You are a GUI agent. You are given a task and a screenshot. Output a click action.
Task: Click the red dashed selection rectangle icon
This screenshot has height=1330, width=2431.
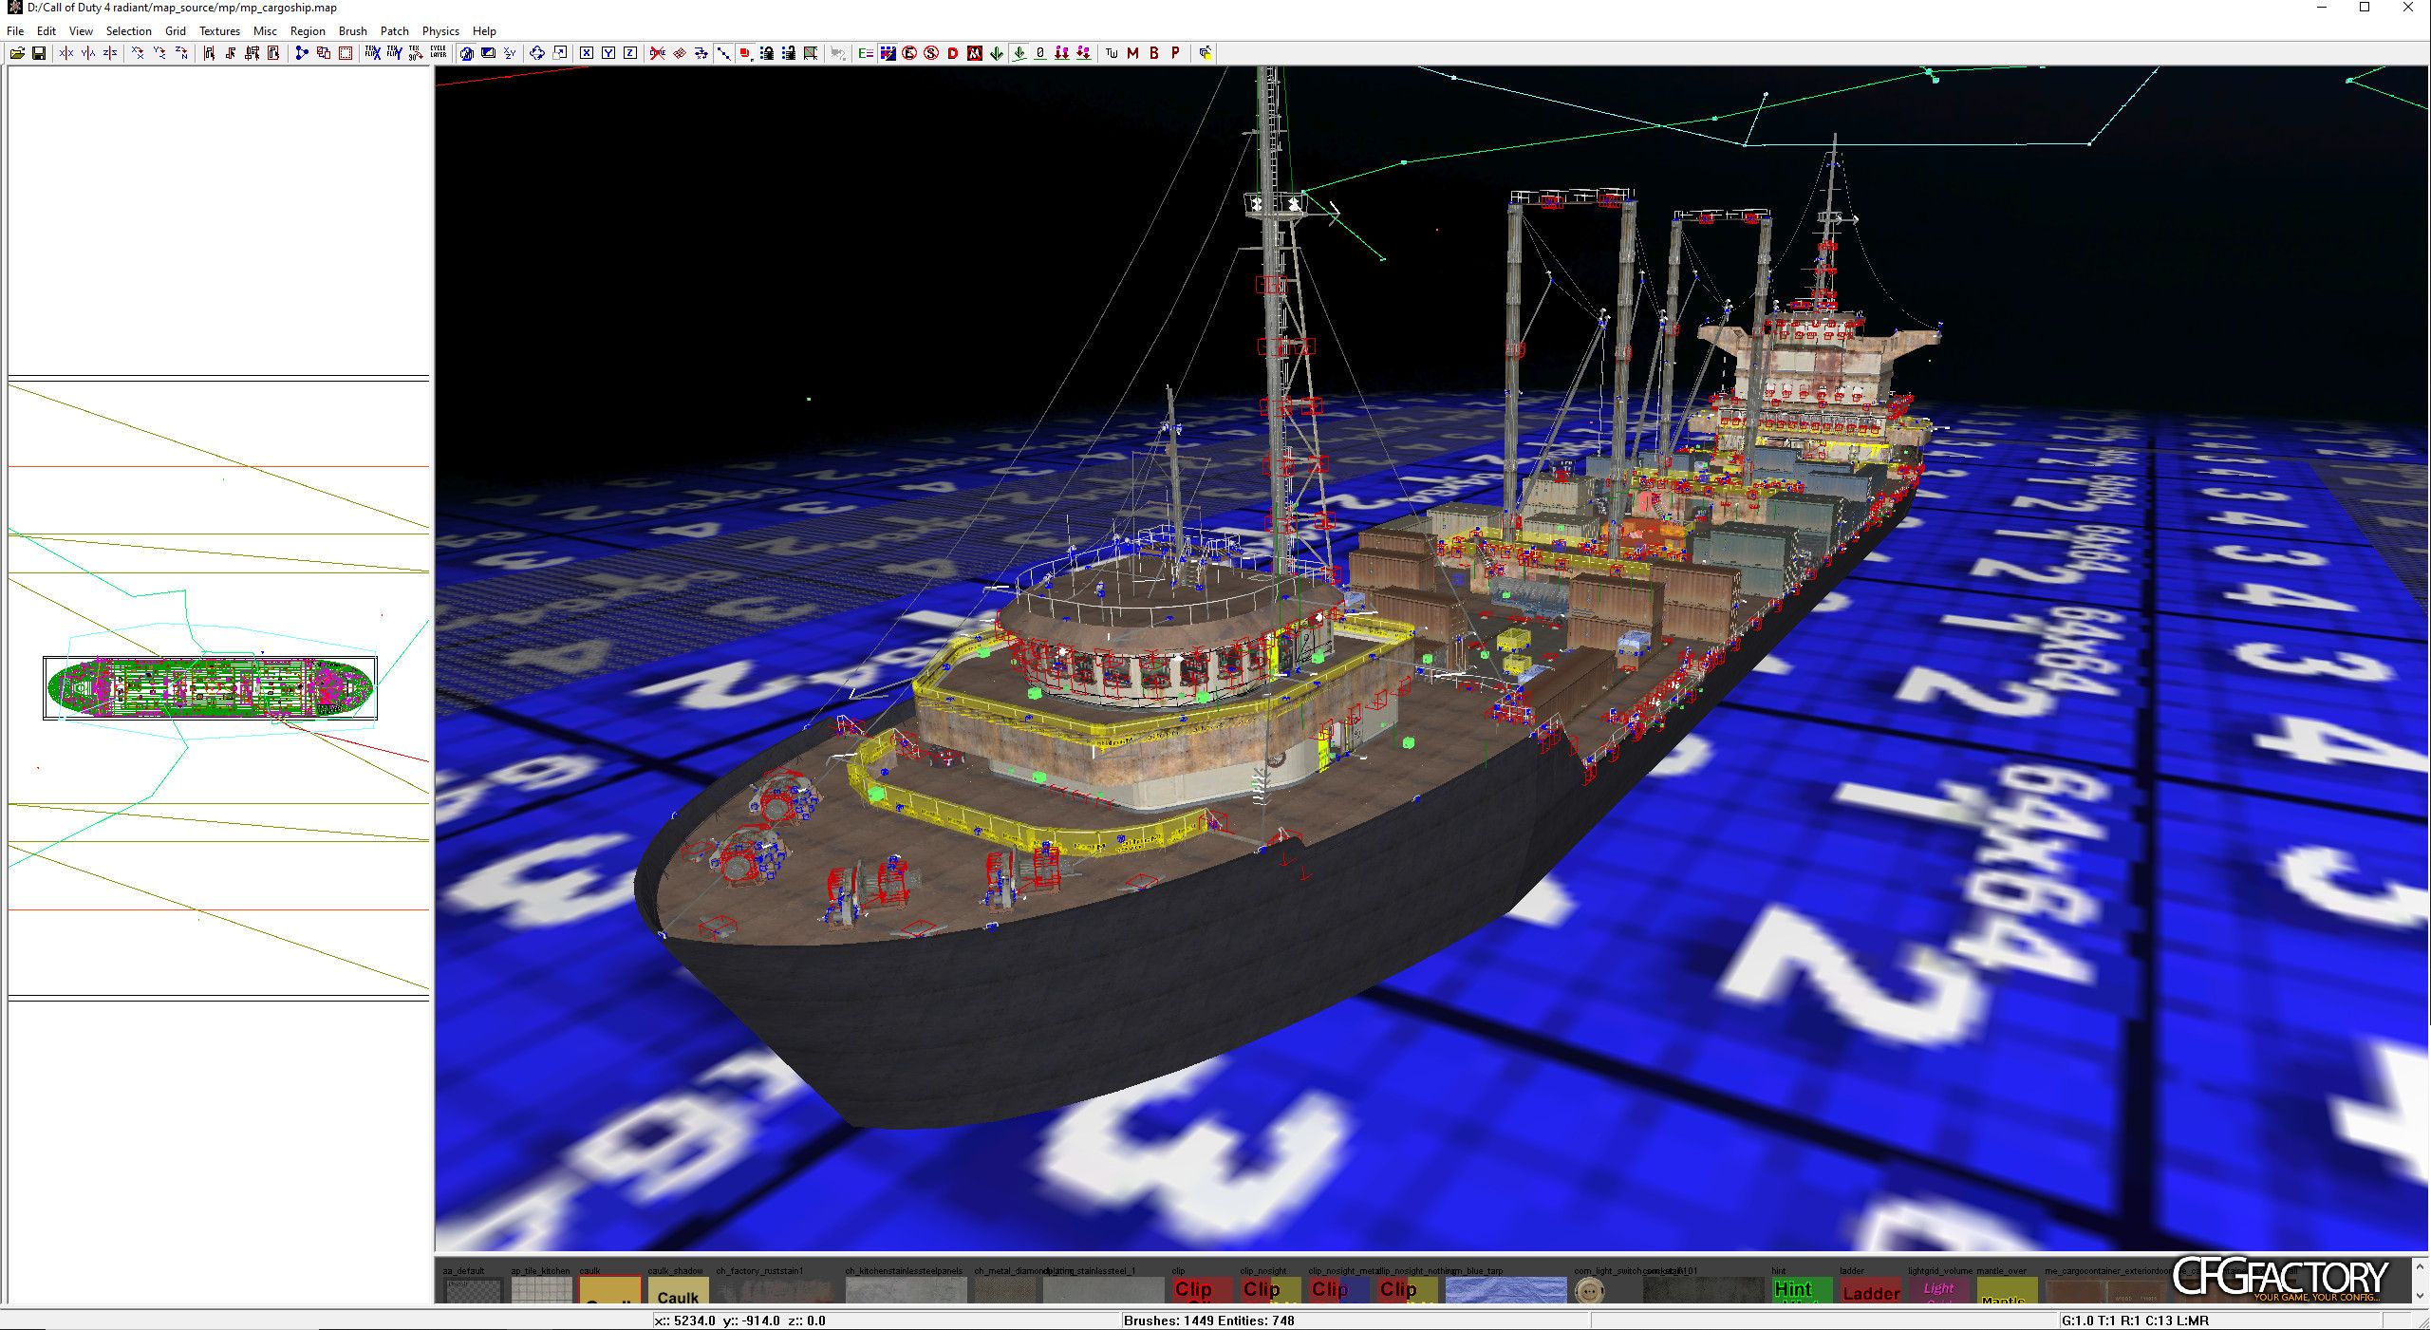pyautogui.click(x=346, y=53)
